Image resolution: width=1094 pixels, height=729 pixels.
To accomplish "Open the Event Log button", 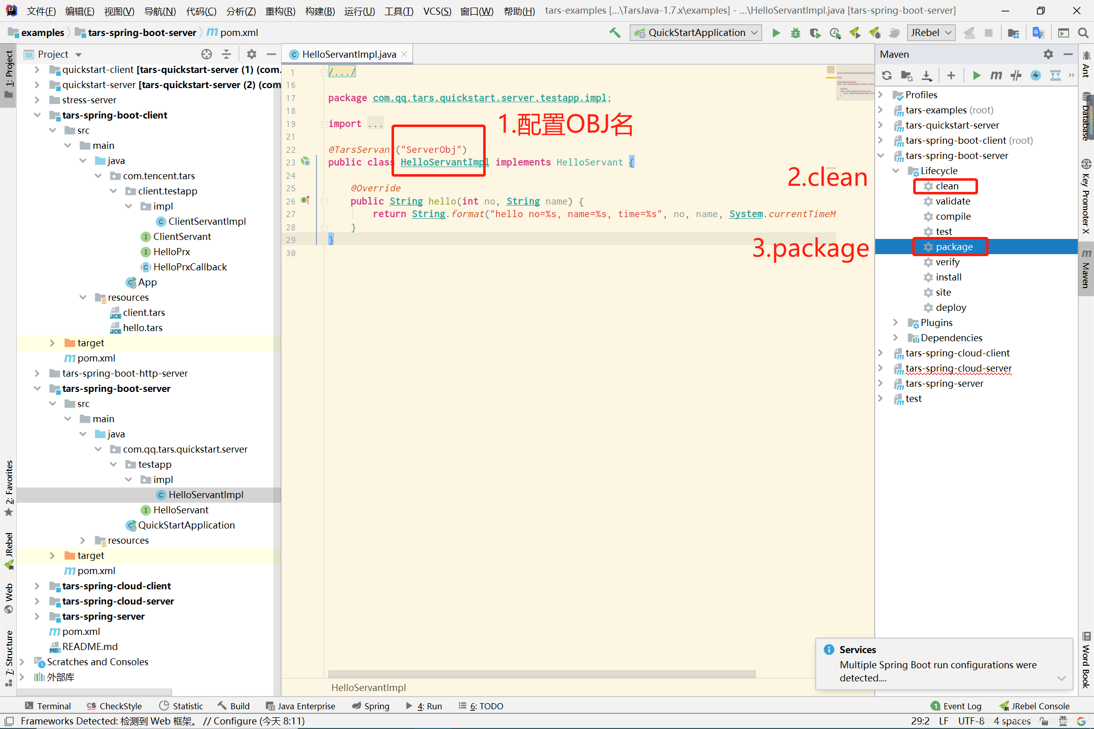I will pyautogui.click(x=956, y=706).
